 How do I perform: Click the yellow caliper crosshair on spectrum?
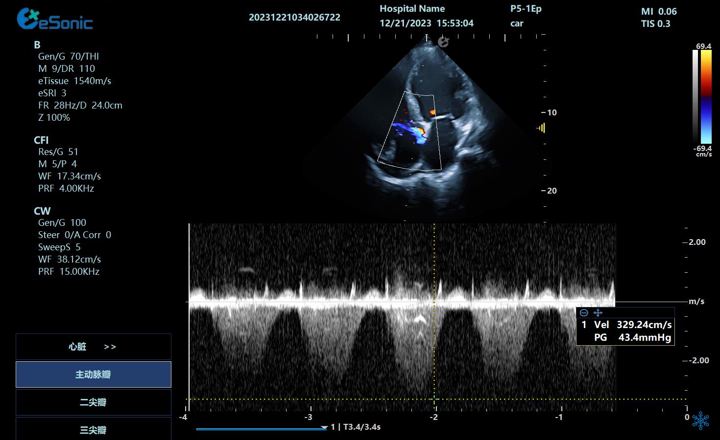coord(434,399)
